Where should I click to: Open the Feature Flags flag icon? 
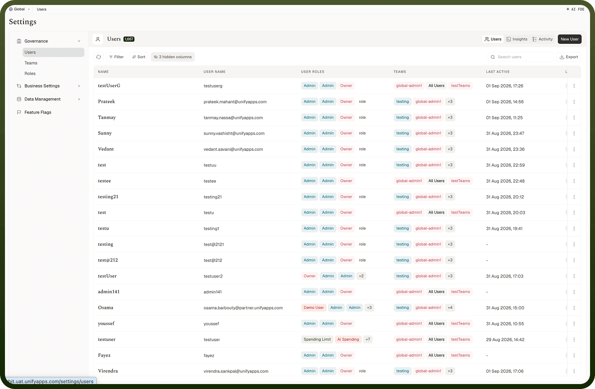(19, 112)
